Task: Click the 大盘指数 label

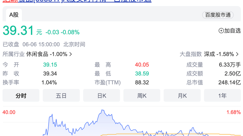Action: (x=191, y=54)
